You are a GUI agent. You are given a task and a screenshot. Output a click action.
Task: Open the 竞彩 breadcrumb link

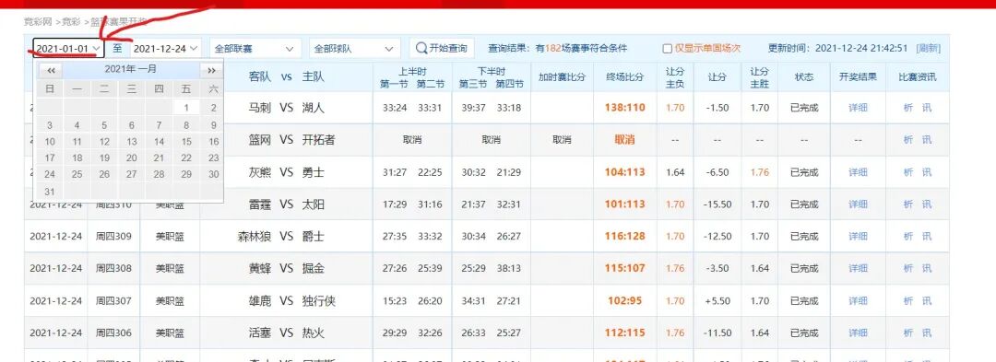tap(70, 21)
